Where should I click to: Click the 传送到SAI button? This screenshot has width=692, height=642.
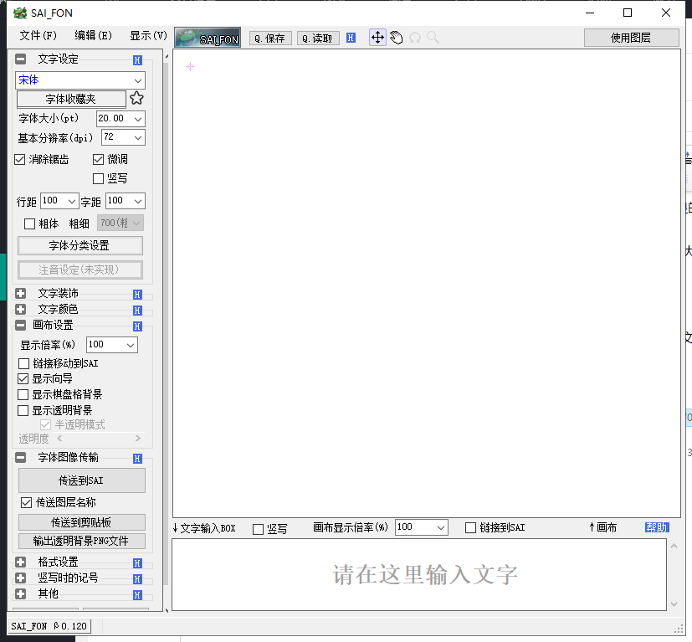[x=80, y=480]
